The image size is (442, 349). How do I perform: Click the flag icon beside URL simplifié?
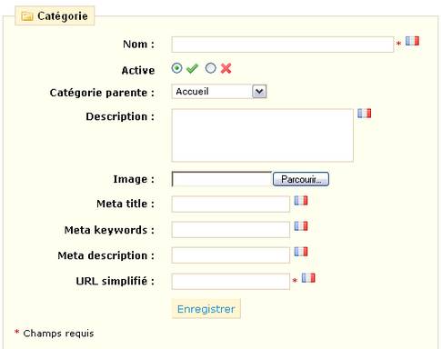[x=308, y=278]
